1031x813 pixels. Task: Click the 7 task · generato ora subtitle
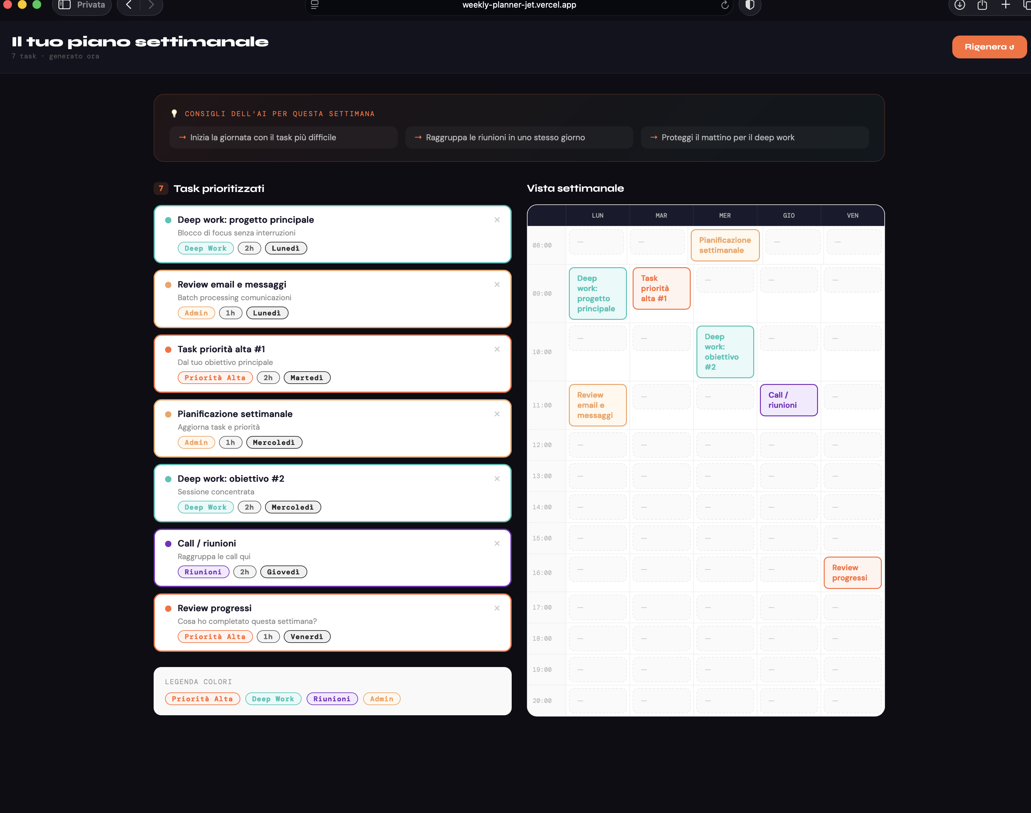pyautogui.click(x=55, y=56)
